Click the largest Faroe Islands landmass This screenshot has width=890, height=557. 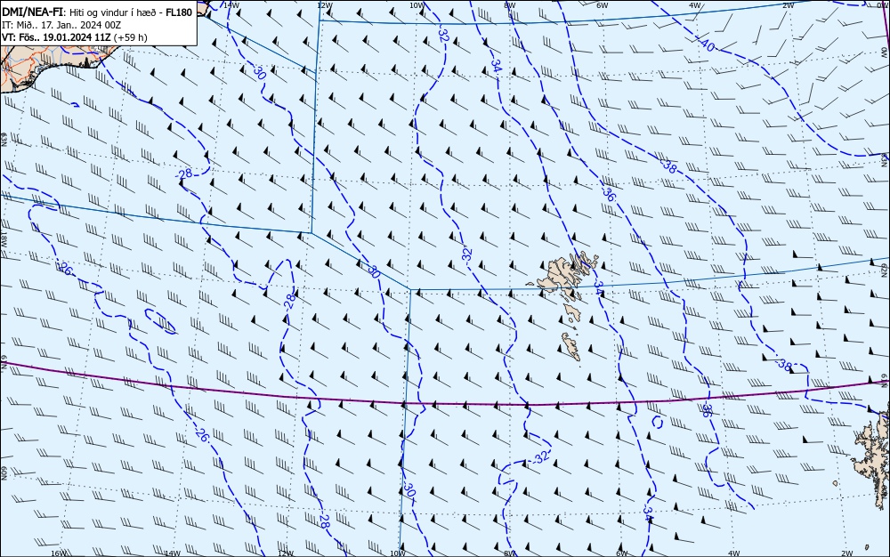pos(559,275)
